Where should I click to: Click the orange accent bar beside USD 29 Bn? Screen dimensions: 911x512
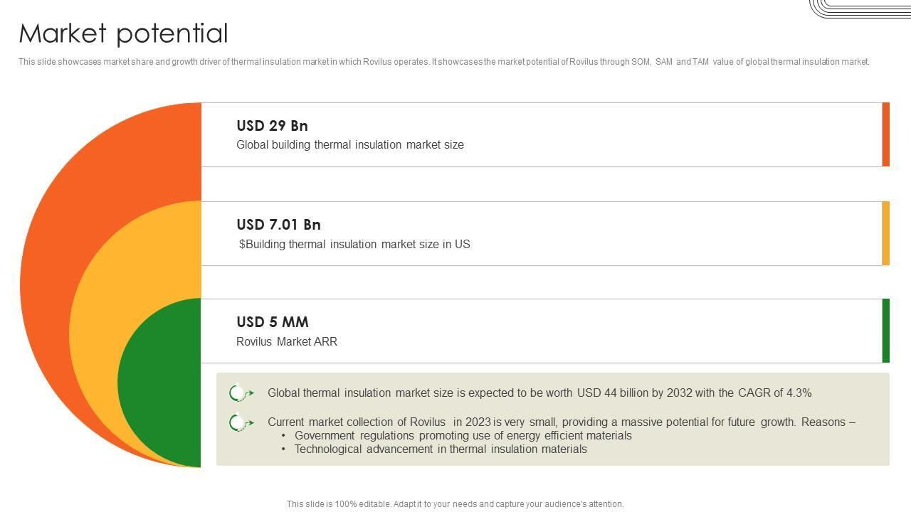point(886,134)
